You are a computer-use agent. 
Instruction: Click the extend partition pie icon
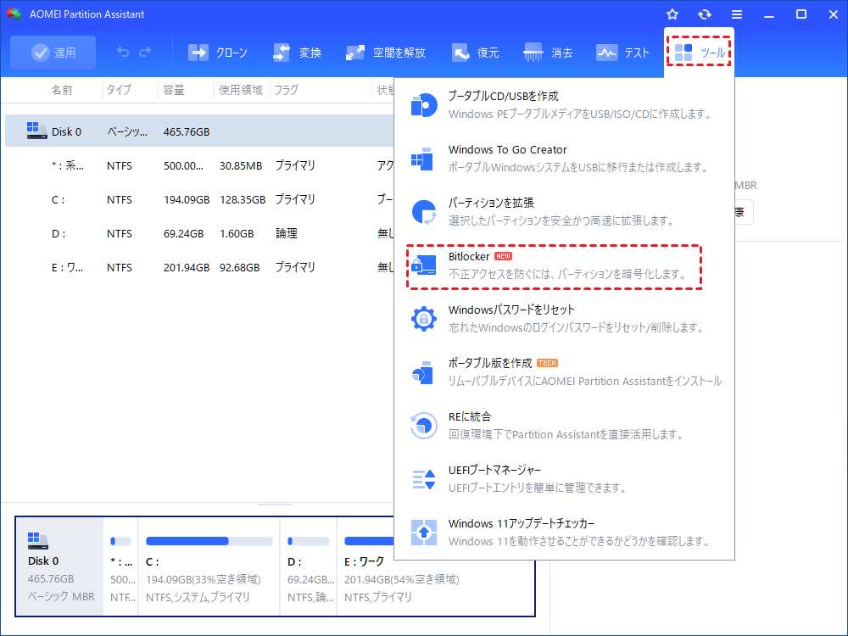point(424,212)
